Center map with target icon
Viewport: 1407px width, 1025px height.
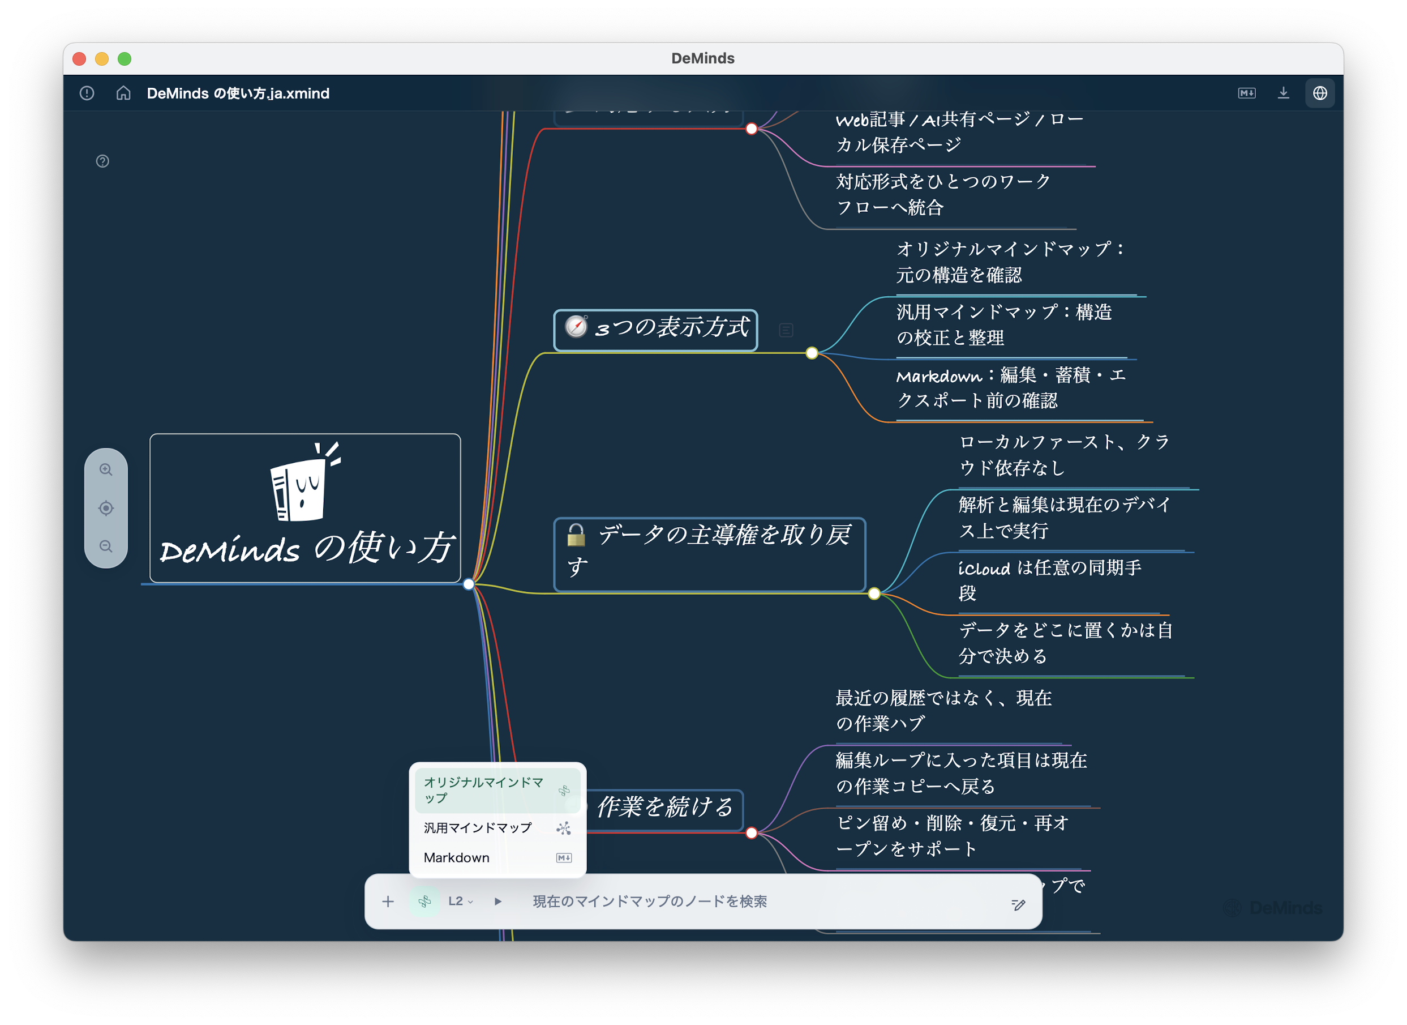click(x=106, y=509)
